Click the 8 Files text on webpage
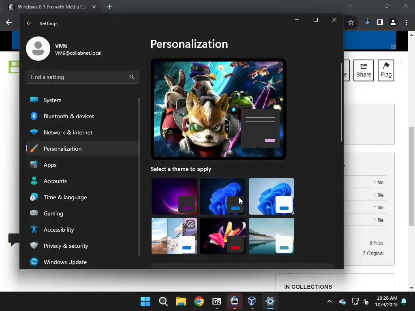This screenshot has height=311, width=415. 376,243
